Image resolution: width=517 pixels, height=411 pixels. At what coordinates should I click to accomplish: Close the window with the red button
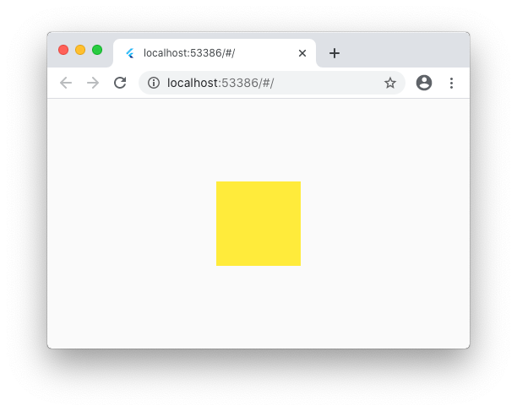tap(63, 50)
